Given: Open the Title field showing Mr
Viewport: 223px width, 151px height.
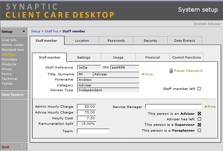Looking at the screenshot, I should [85, 74].
